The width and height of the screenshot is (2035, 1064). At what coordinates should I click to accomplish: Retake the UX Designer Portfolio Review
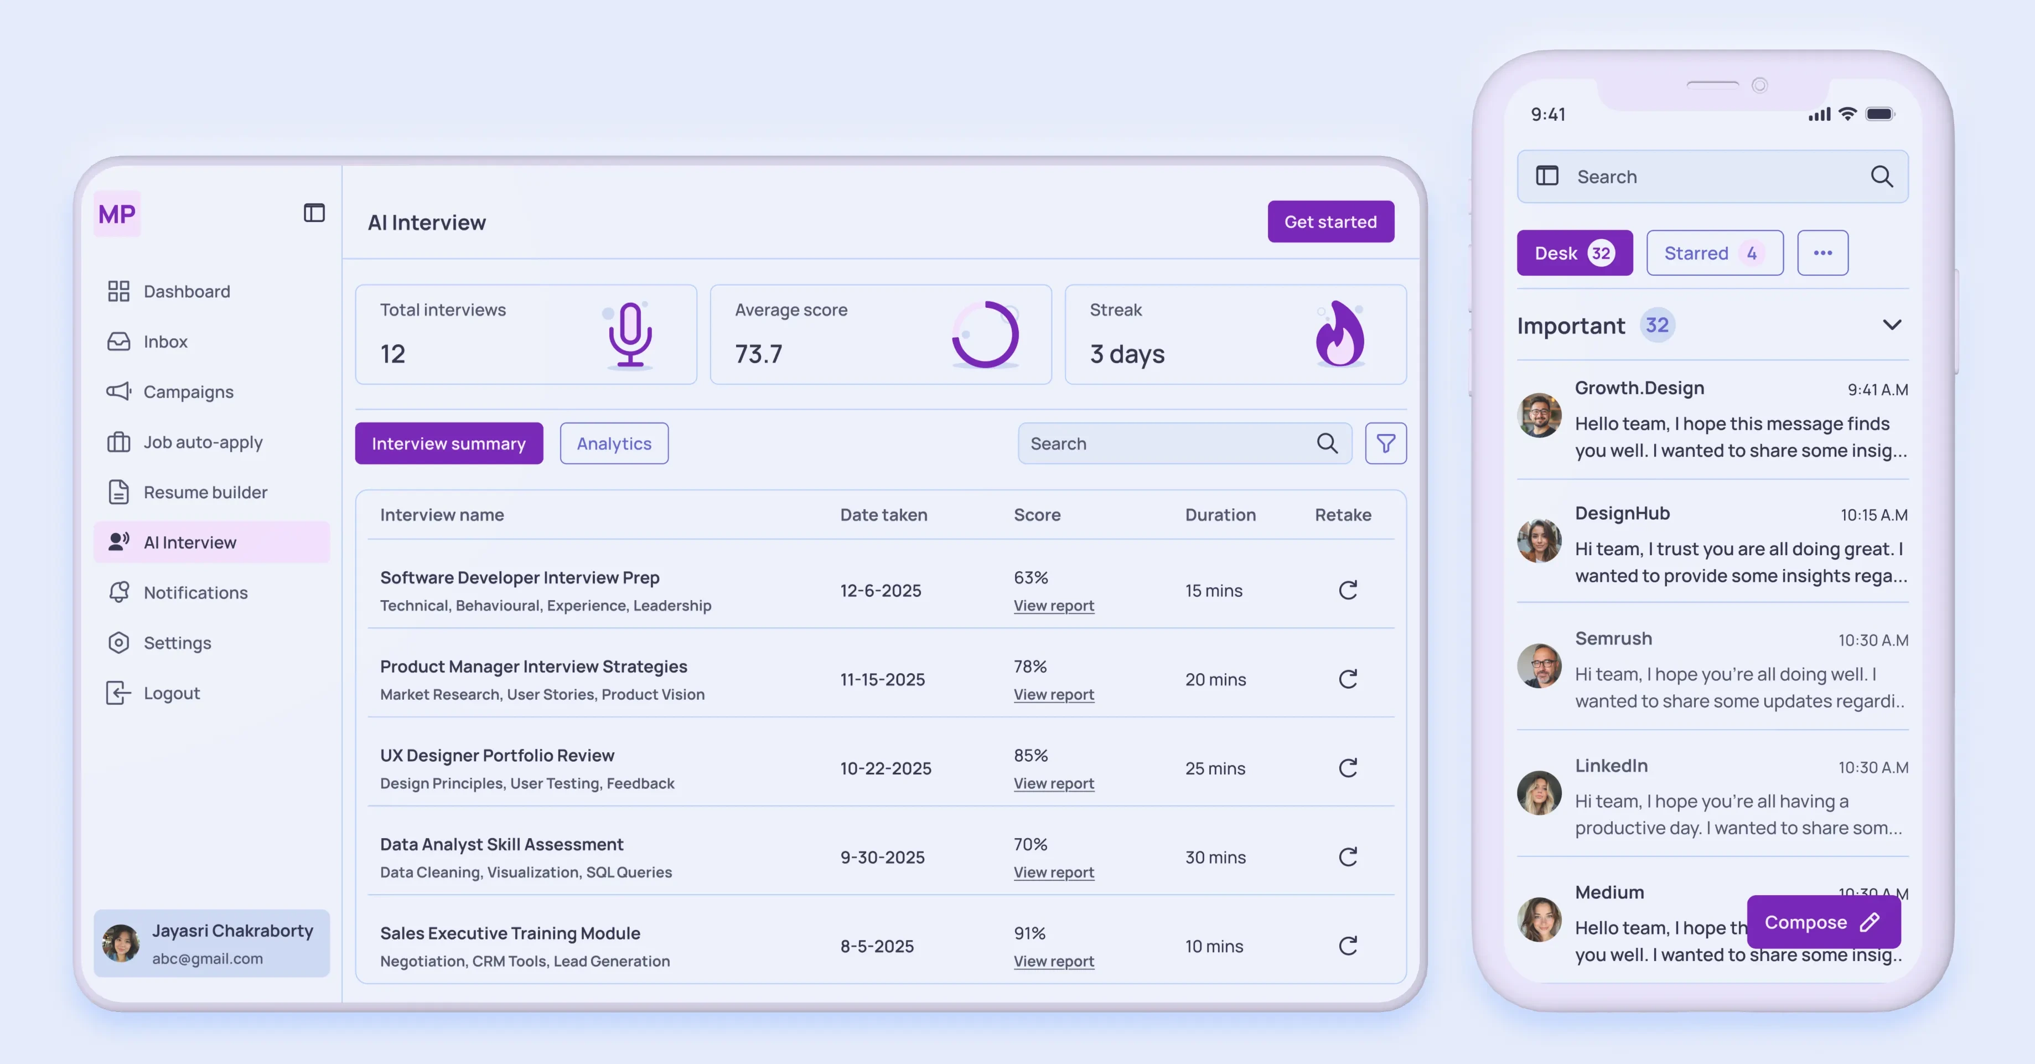pyautogui.click(x=1348, y=768)
